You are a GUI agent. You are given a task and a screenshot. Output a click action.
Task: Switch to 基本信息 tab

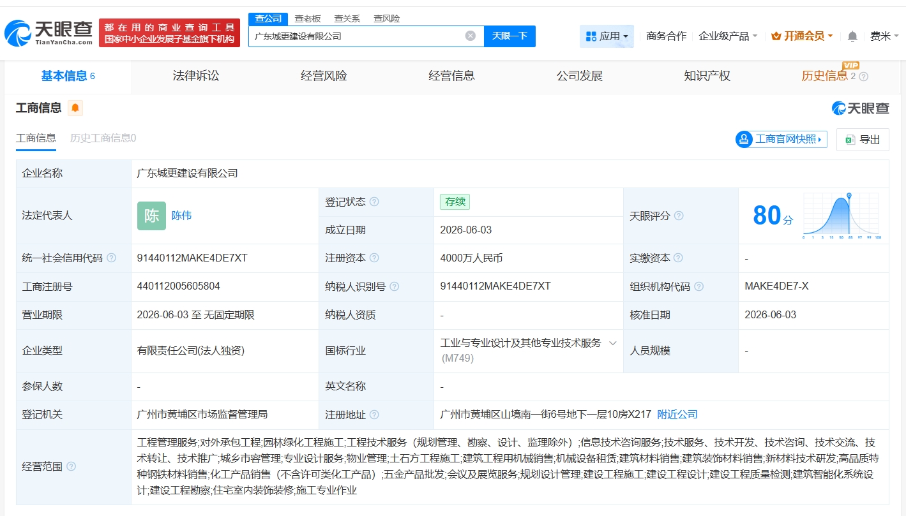click(x=68, y=76)
